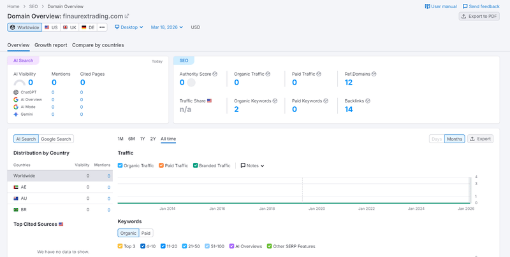
Task: Select the US database button
Action: click(x=51, y=27)
